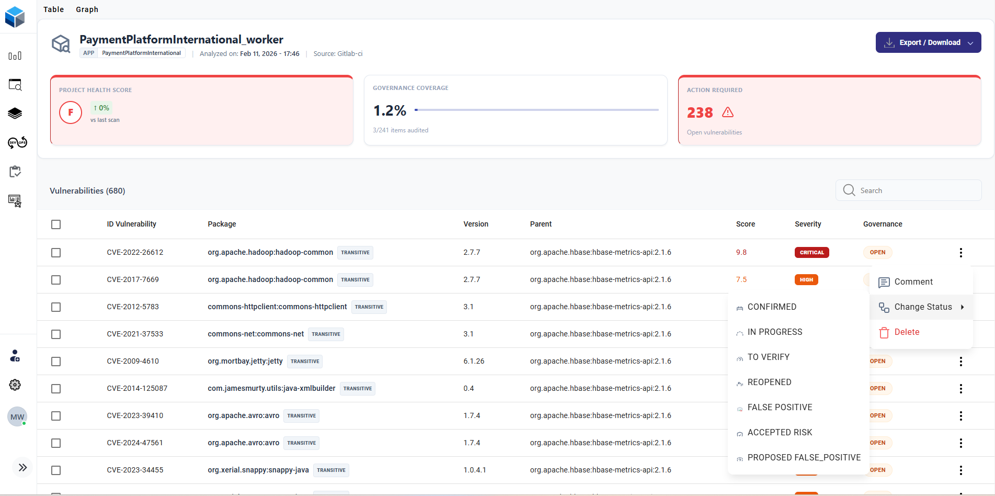Image resolution: width=995 pixels, height=496 pixels.
Task: Click the layers stack sidebar icon
Action: tap(15, 114)
